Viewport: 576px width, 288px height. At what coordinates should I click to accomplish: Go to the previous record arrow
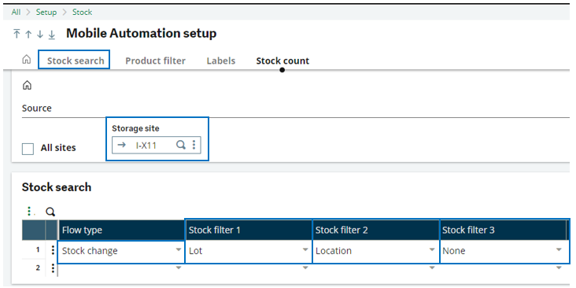pos(28,34)
